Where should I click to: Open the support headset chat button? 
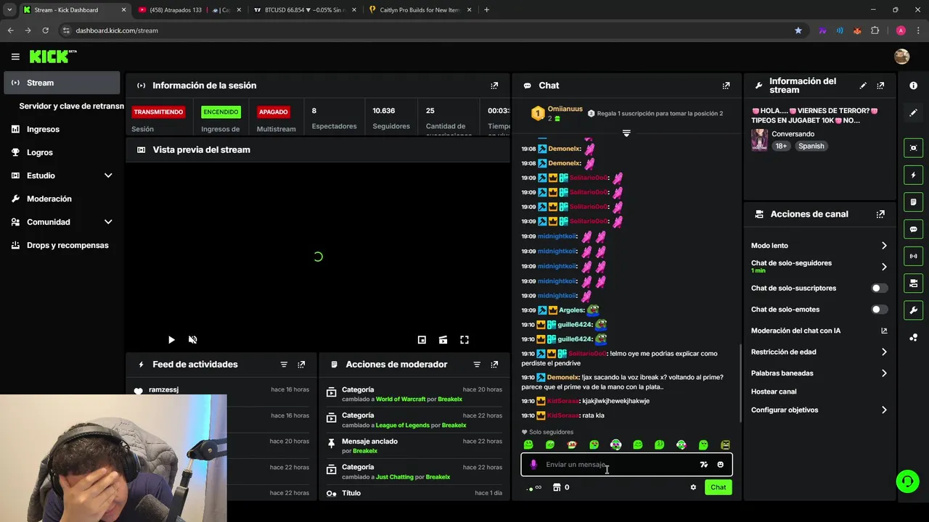coord(907,481)
